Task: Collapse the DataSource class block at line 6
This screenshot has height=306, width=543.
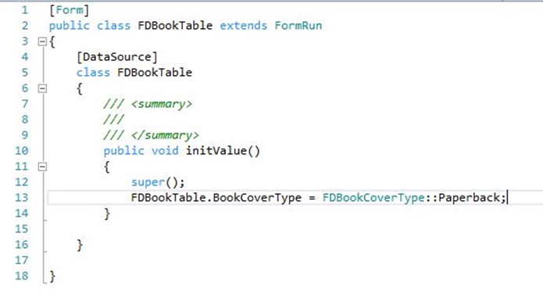Action: click(x=42, y=88)
